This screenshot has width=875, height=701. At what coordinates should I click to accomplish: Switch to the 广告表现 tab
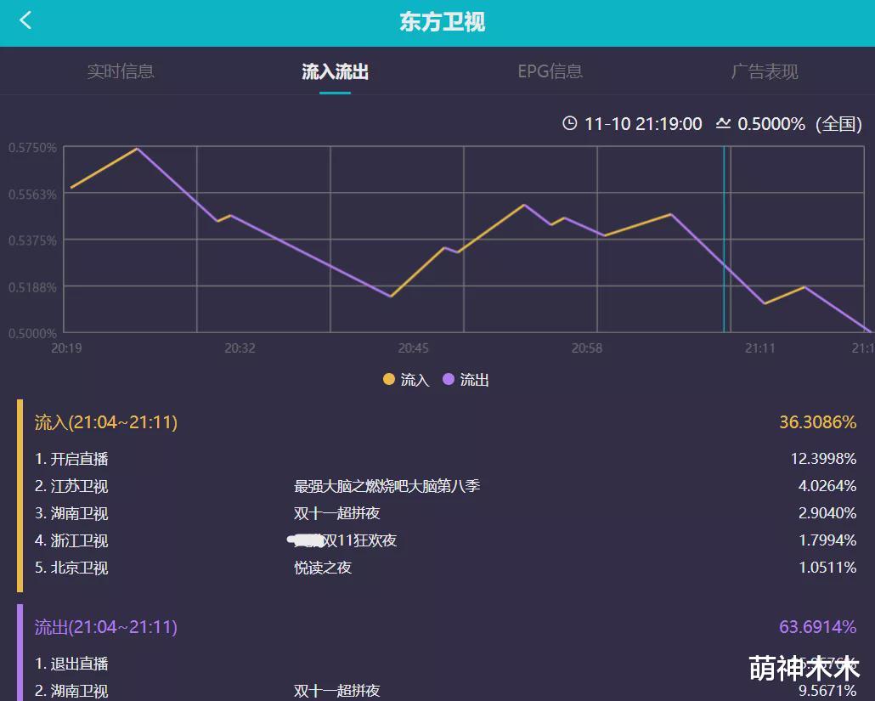point(764,71)
